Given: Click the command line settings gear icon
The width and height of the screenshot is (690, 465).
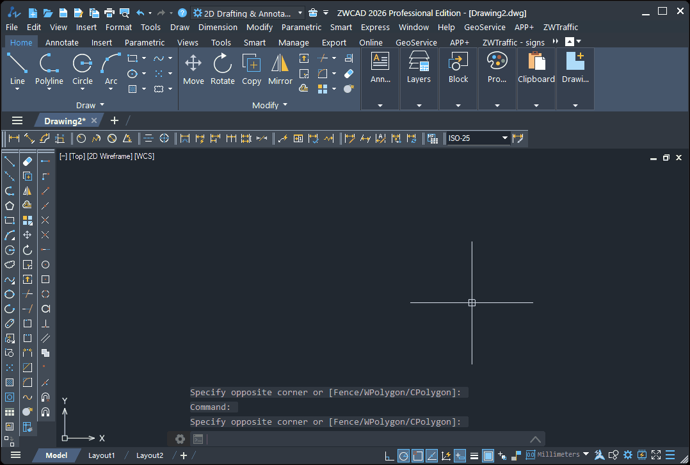Looking at the screenshot, I should [x=180, y=439].
